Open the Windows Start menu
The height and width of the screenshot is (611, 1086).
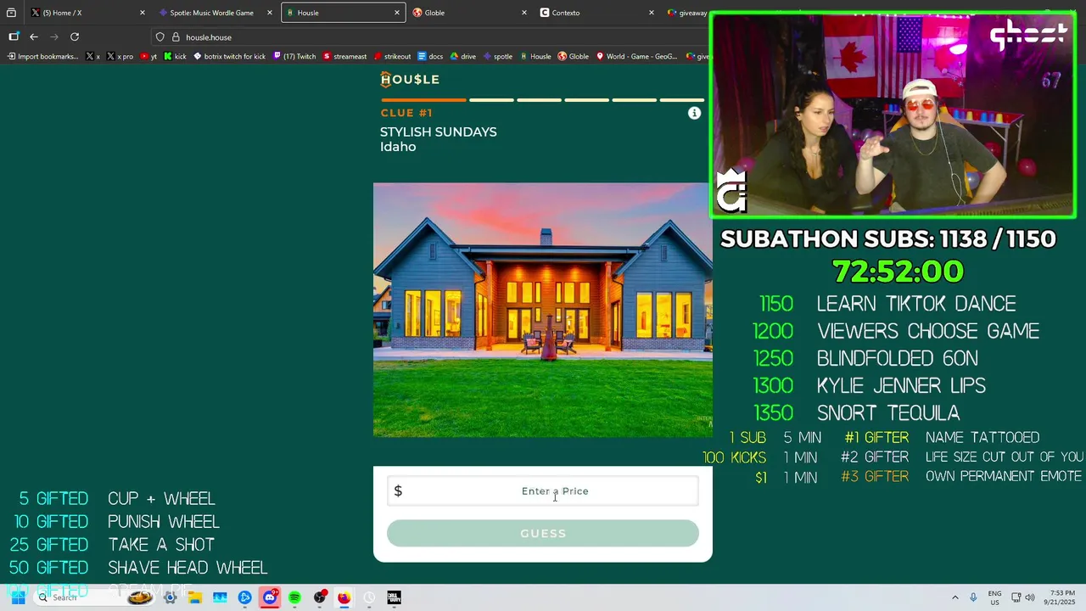(17, 597)
